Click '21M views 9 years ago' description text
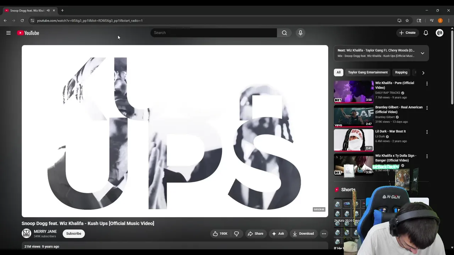Screen dimensions: 454x255 tap(42, 246)
